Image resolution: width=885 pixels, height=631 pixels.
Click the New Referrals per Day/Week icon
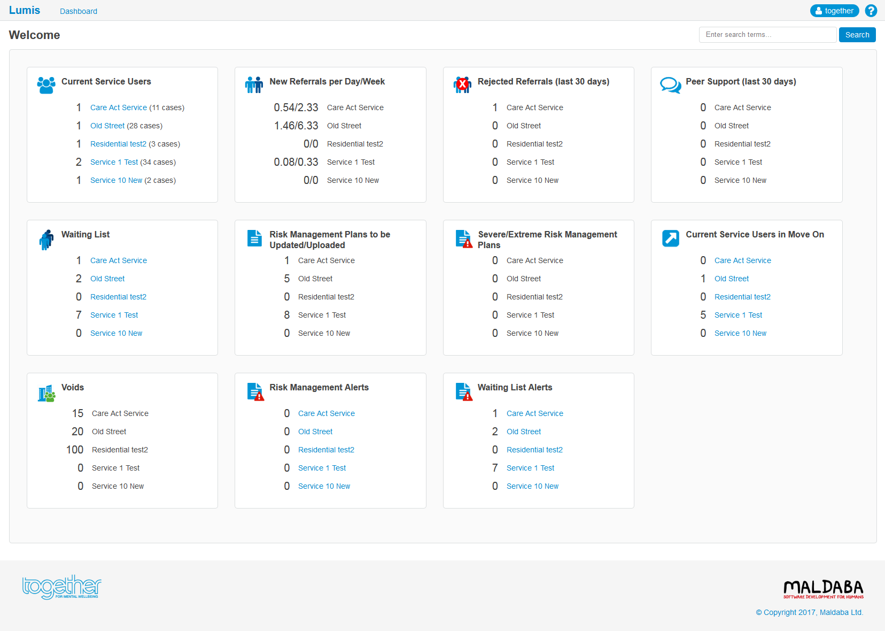[254, 84]
